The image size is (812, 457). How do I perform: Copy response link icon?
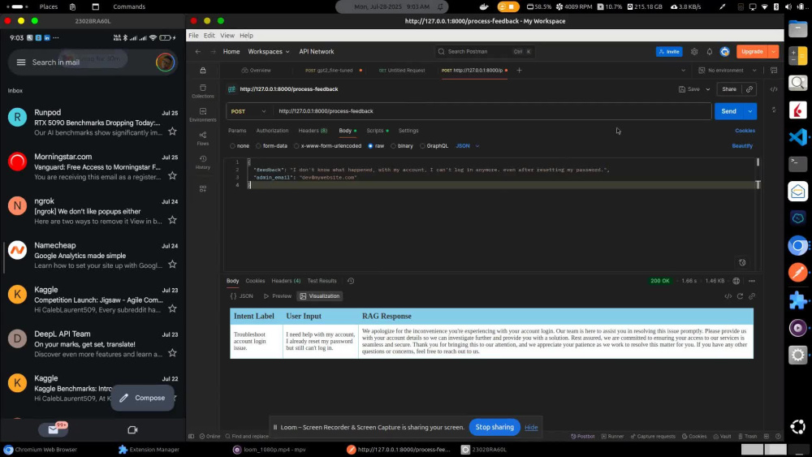coord(752,296)
